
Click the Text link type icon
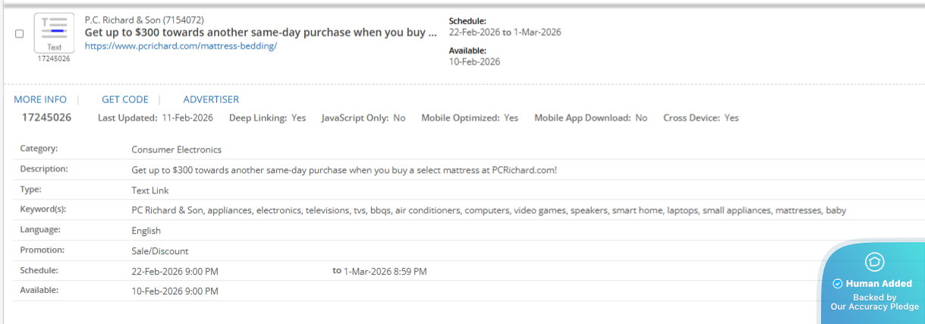click(54, 32)
